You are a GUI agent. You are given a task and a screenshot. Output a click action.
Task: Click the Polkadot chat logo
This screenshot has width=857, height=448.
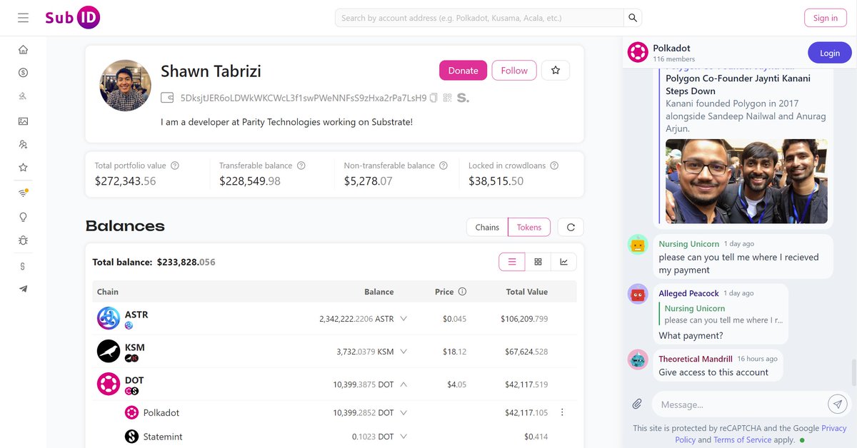pyautogui.click(x=638, y=52)
